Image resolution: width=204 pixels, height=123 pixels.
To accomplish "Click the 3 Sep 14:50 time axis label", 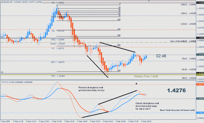I will point(82,121).
